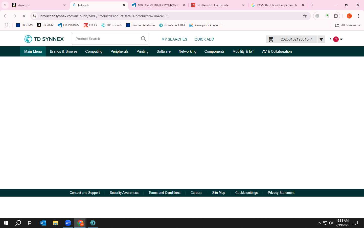364x228 pixels.
Task: Close the Exertis Site tab
Action: click(243, 5)
